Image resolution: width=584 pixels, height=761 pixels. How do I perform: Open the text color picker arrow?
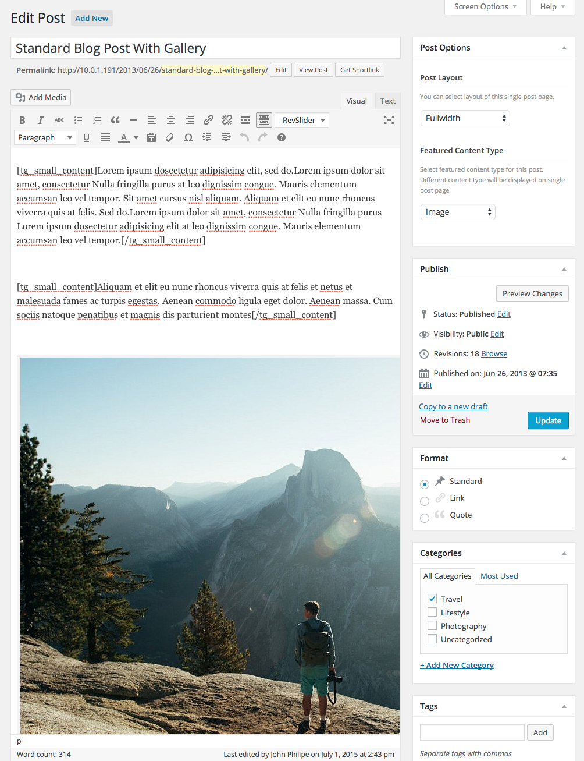136,138
